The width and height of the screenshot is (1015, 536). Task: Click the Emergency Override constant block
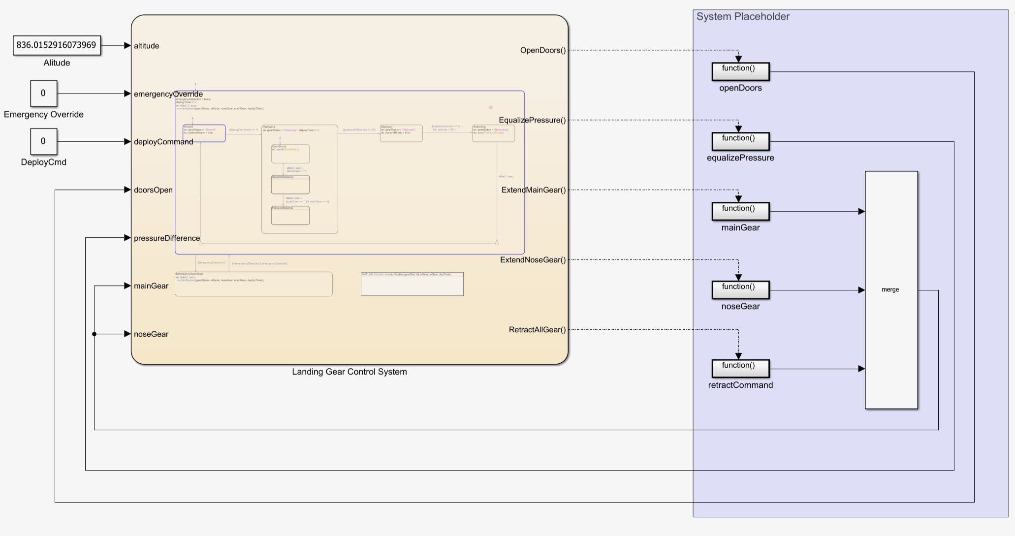[x=43, y=94]
